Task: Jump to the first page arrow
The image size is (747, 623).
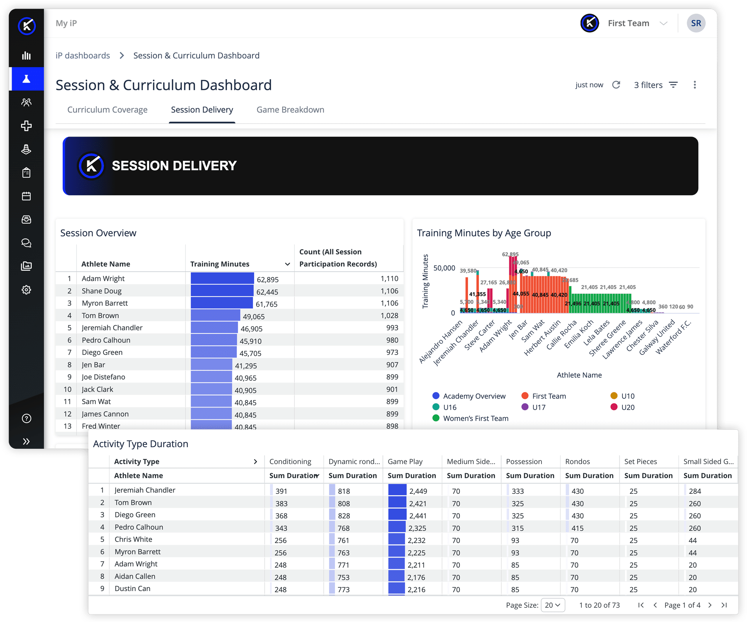Action: click(641, 605)
